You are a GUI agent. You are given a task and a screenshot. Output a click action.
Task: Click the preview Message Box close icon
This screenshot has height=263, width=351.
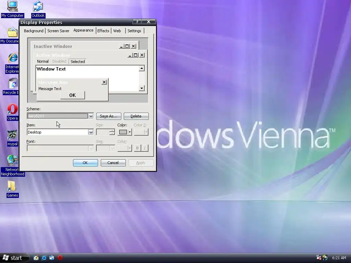104,82
